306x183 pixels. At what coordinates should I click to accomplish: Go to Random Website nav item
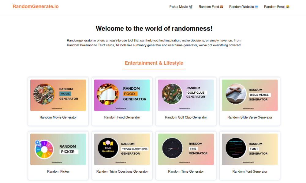pyautogui.click(x=244, y=7)
